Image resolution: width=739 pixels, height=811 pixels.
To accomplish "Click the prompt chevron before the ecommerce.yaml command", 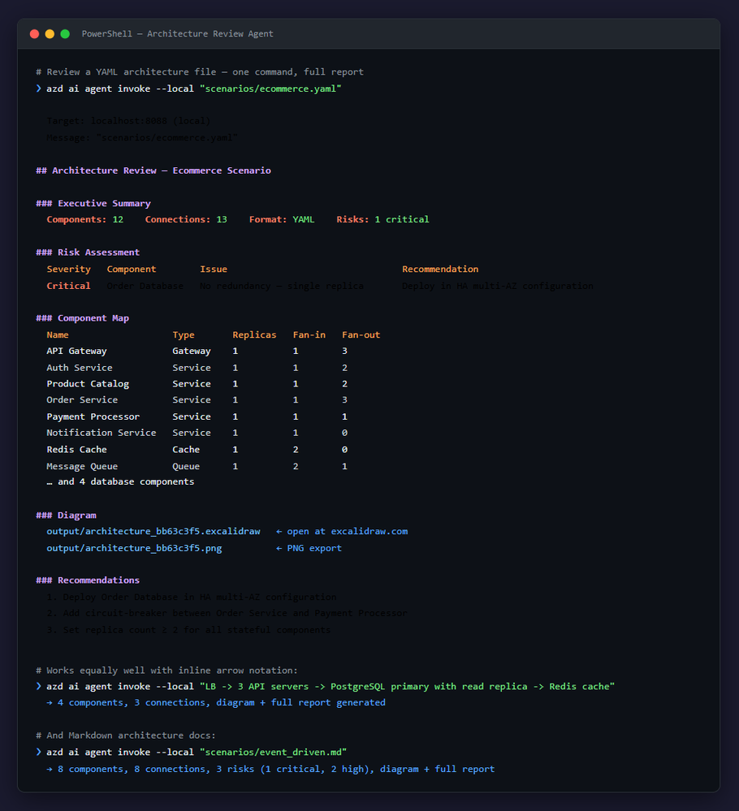I will tap(39, 88).
